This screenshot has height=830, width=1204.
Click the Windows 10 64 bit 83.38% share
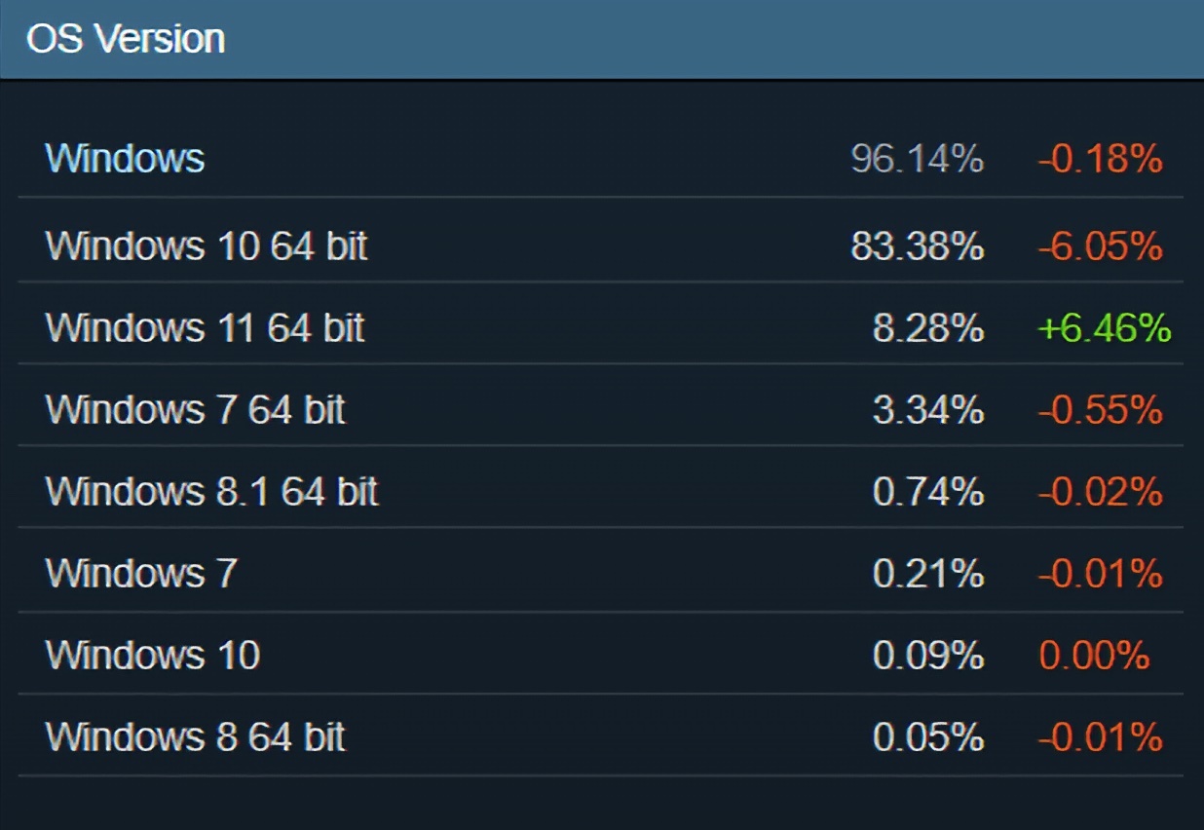coord(917,247)
